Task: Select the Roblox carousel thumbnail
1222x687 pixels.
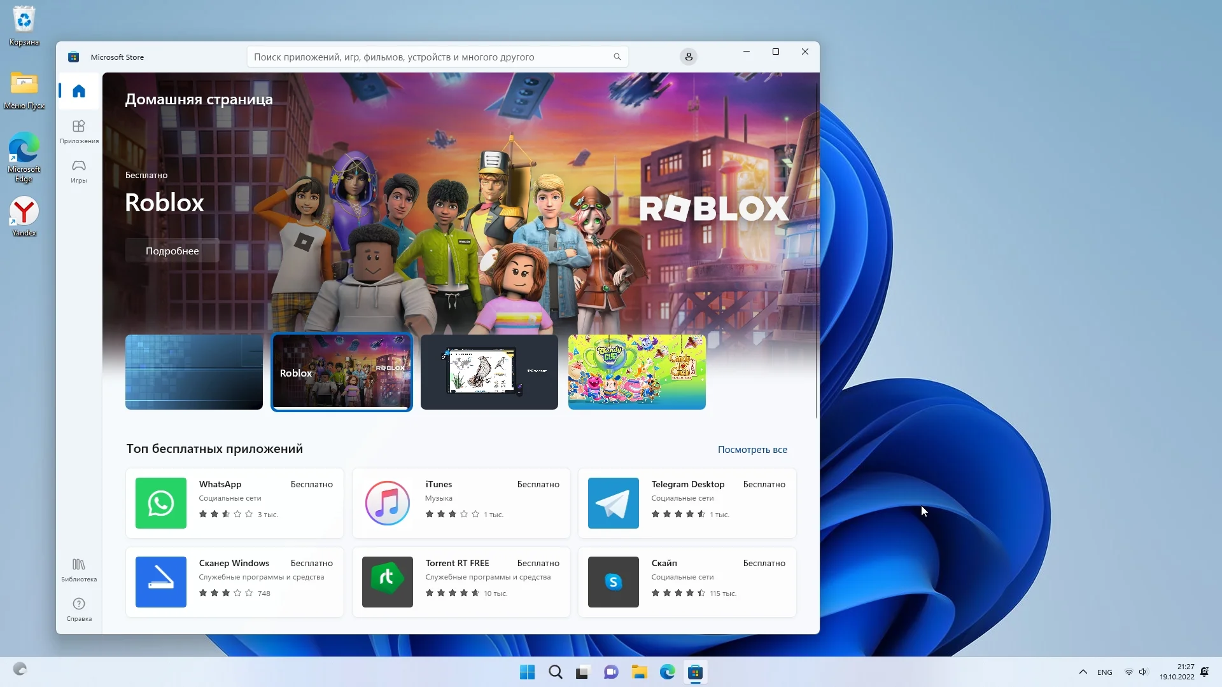Action: 342,372
